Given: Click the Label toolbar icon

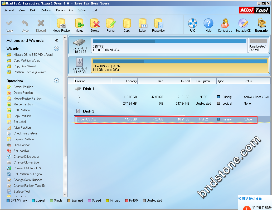Looking at the screenshot, I should pyautogui.click(x=143, y=23).
